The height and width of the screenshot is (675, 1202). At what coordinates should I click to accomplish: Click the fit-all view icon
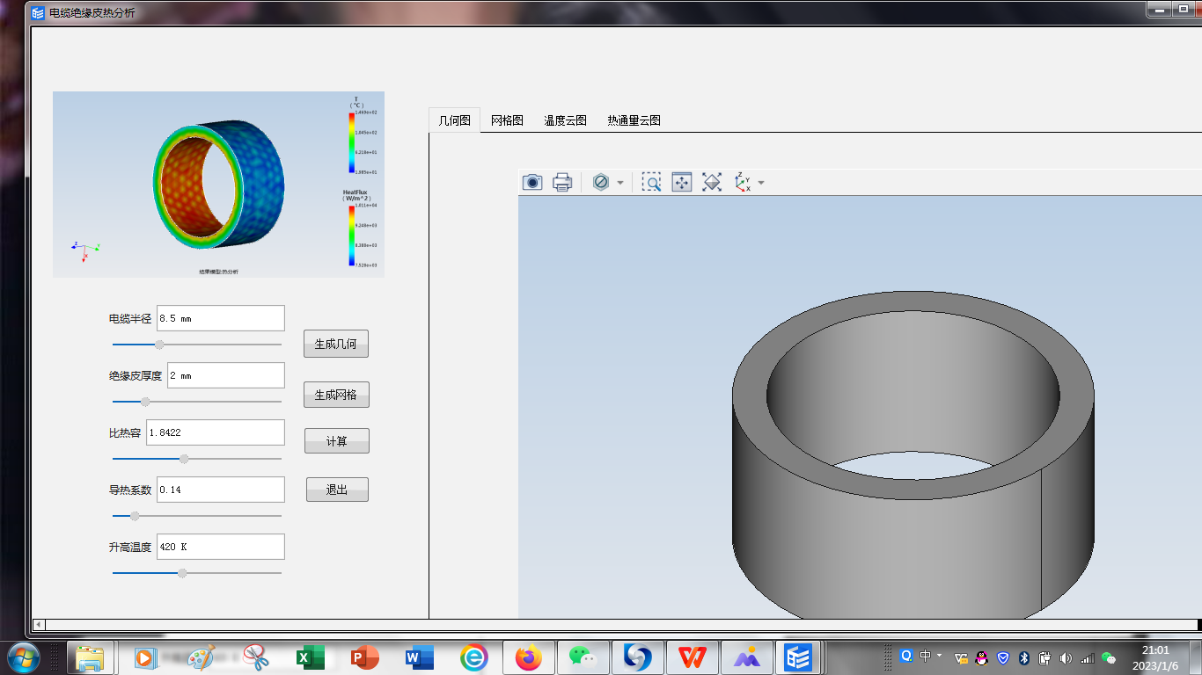pyautogui.click(x=712, y=182)
